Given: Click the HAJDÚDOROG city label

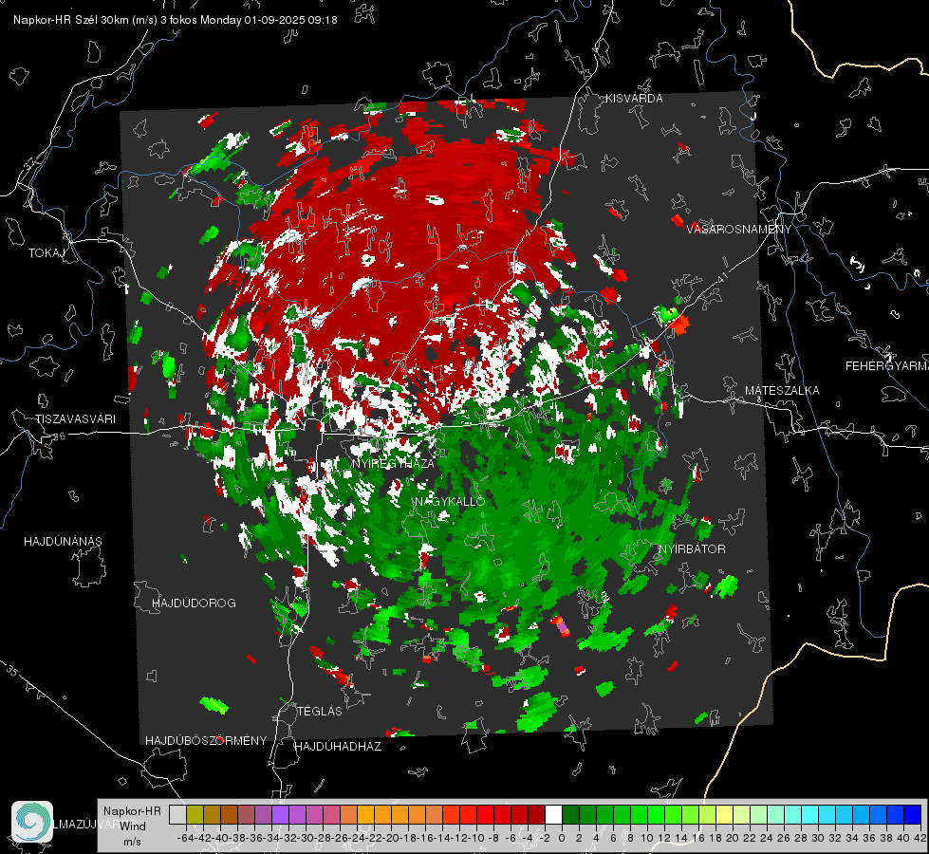Looking at the screenshot, I should [x=194, y=603].
